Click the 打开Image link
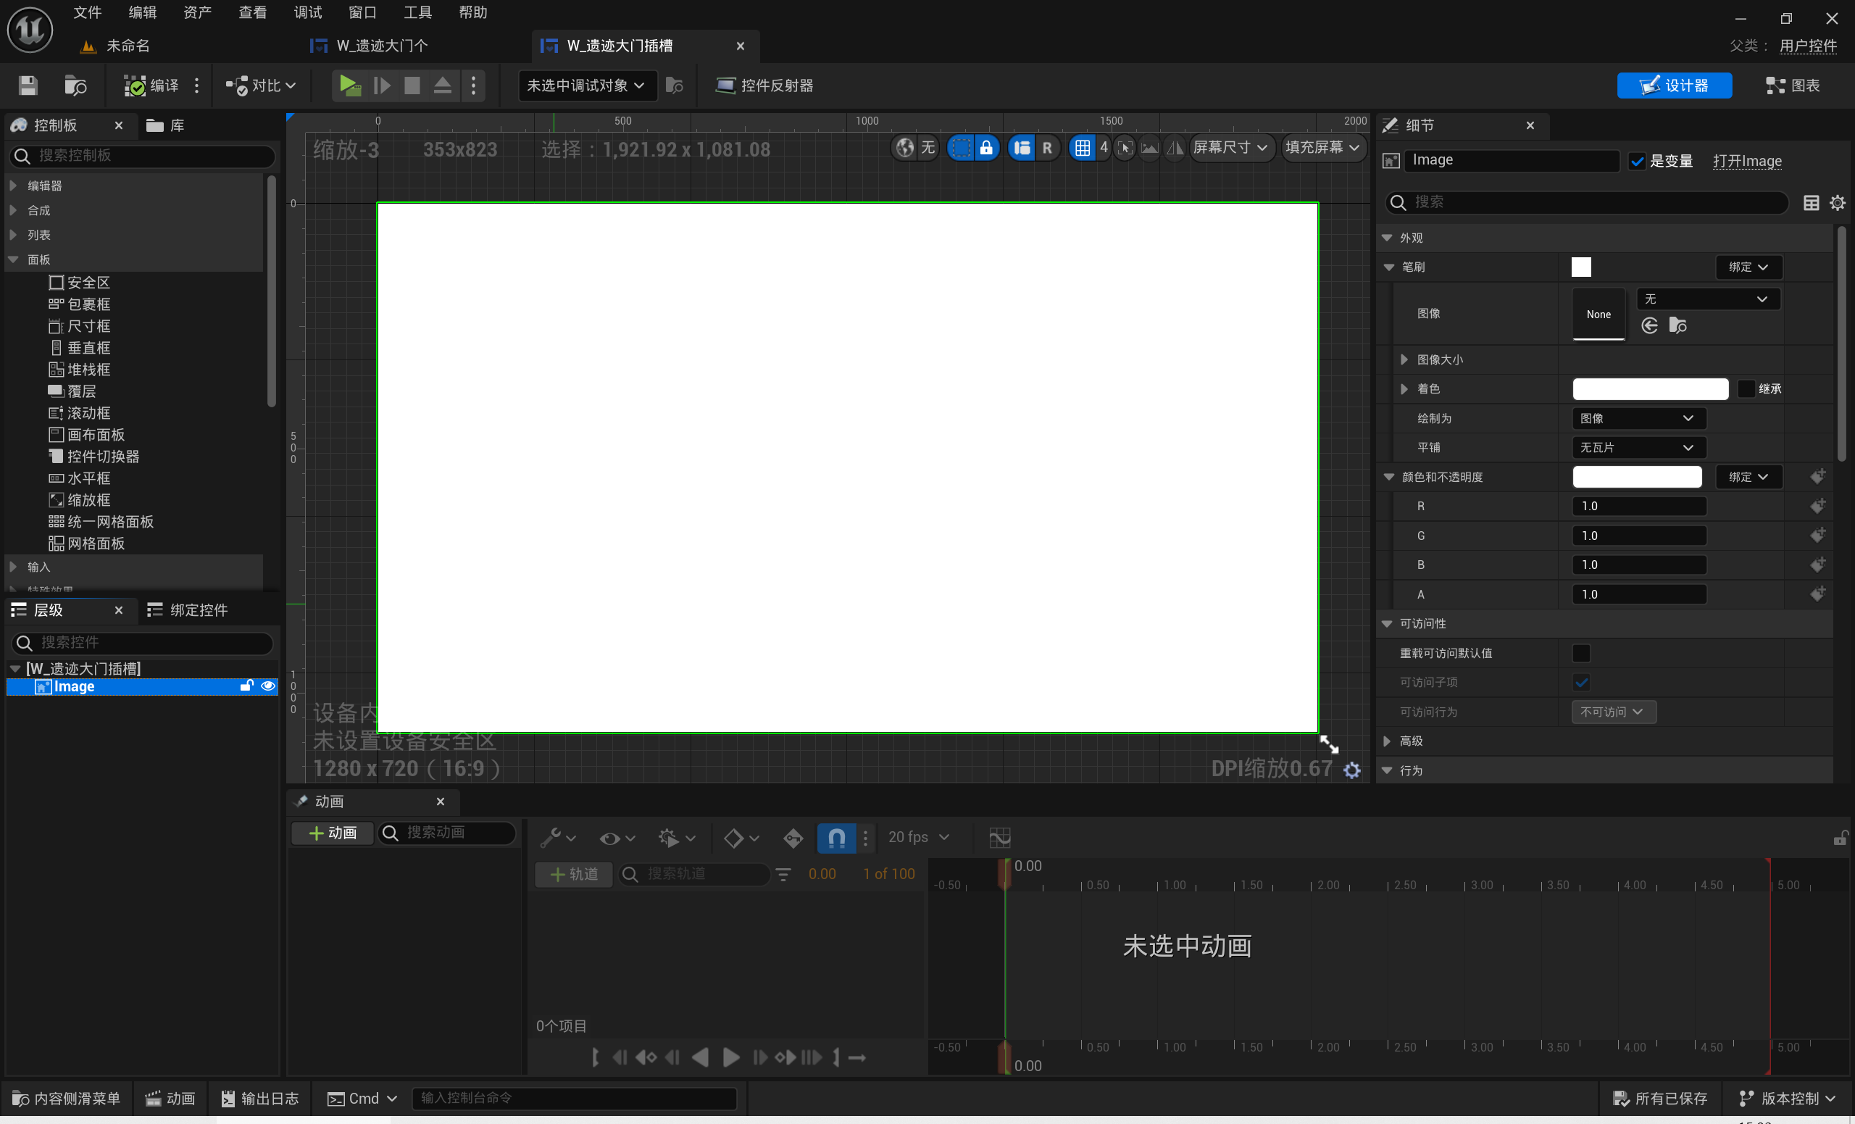 click(1746, 161)
